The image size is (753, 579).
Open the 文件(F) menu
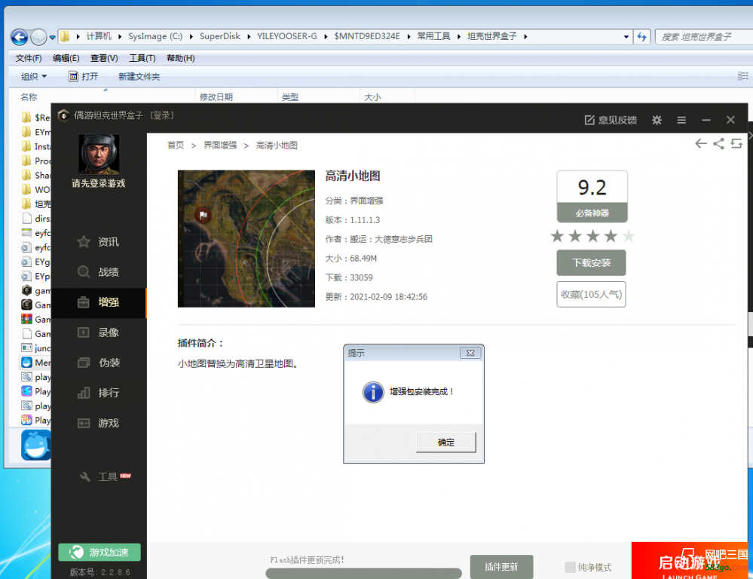click(29, 58)
